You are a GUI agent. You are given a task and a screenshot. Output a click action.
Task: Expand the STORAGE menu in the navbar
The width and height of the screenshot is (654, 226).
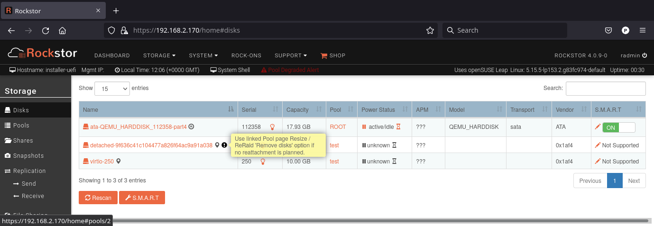coord(159,55)
